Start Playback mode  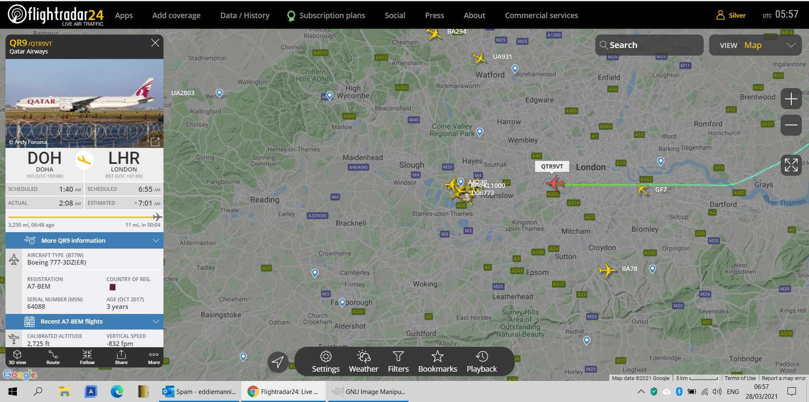pyautogui.click(x=482, y=362)
